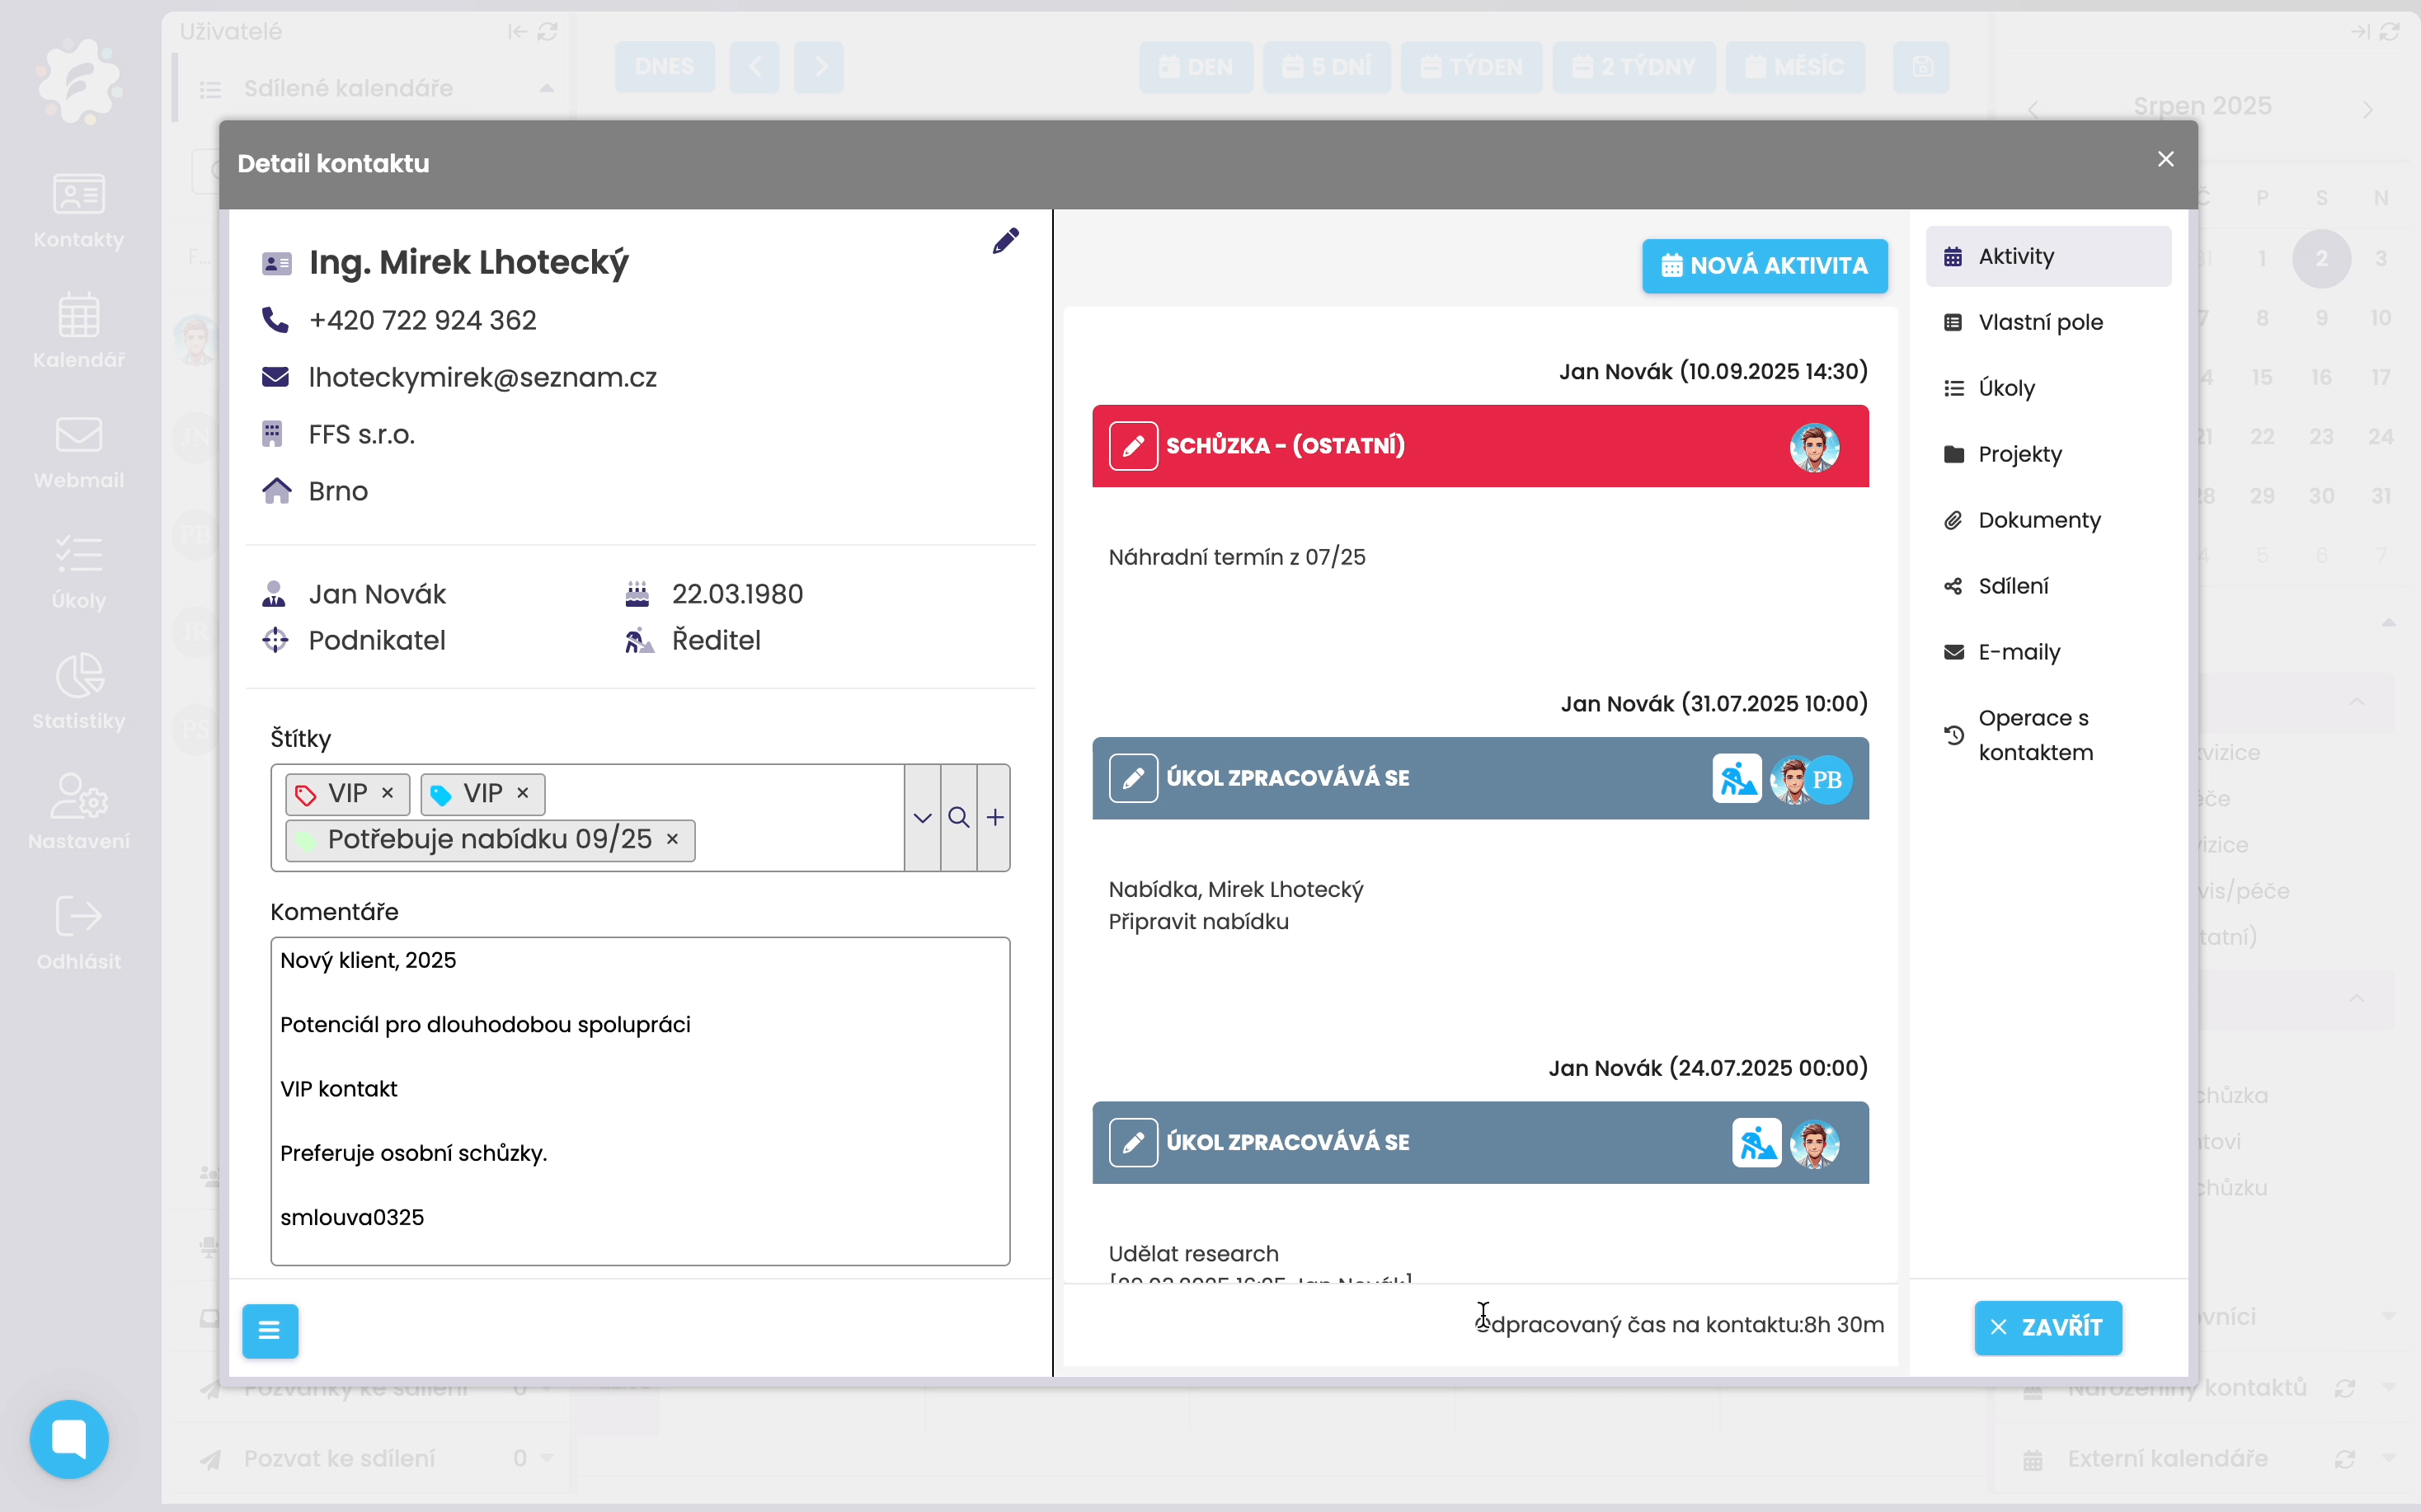The width and height of the screenshot is (2421, 1512).
Task: Remove Potřebuje nabídku 09/25 tag
Action: click(673, 839)
